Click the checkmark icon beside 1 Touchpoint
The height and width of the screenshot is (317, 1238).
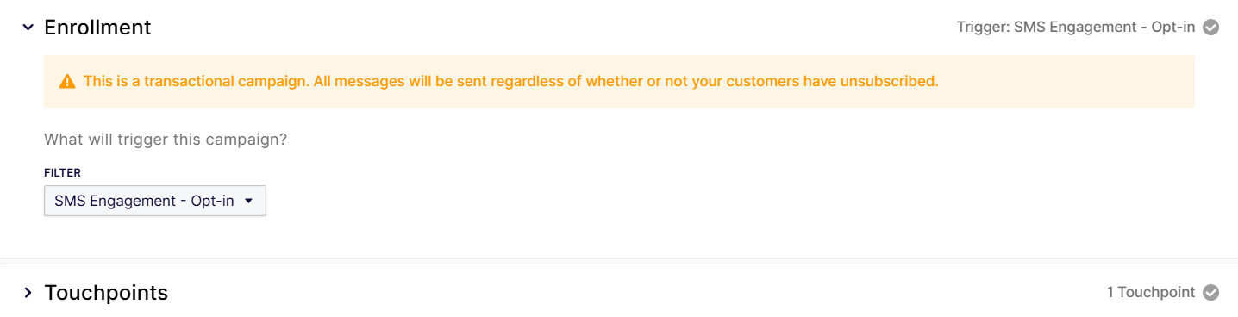pyautogui.click(x=1210, y=292)
